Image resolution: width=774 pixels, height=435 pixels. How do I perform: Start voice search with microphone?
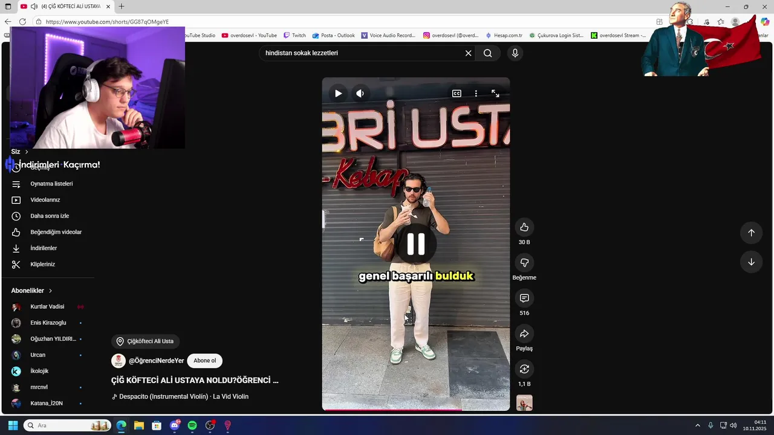[x=515, y=53]
